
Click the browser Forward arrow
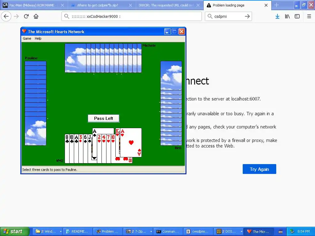16,16
